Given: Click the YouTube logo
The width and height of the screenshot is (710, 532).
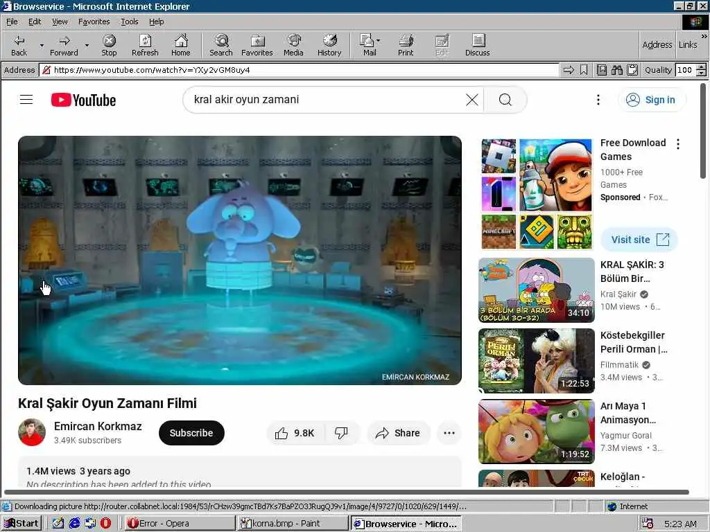Looking at the screenshot, I should pos(83,100).
